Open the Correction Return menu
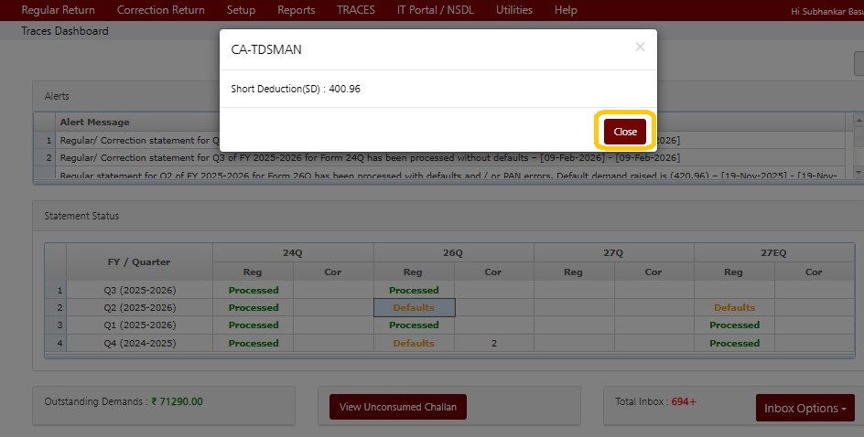 pos(160,10)
